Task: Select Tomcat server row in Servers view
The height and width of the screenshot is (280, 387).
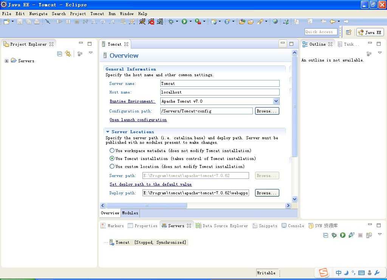Action: (x=148, y=242)
